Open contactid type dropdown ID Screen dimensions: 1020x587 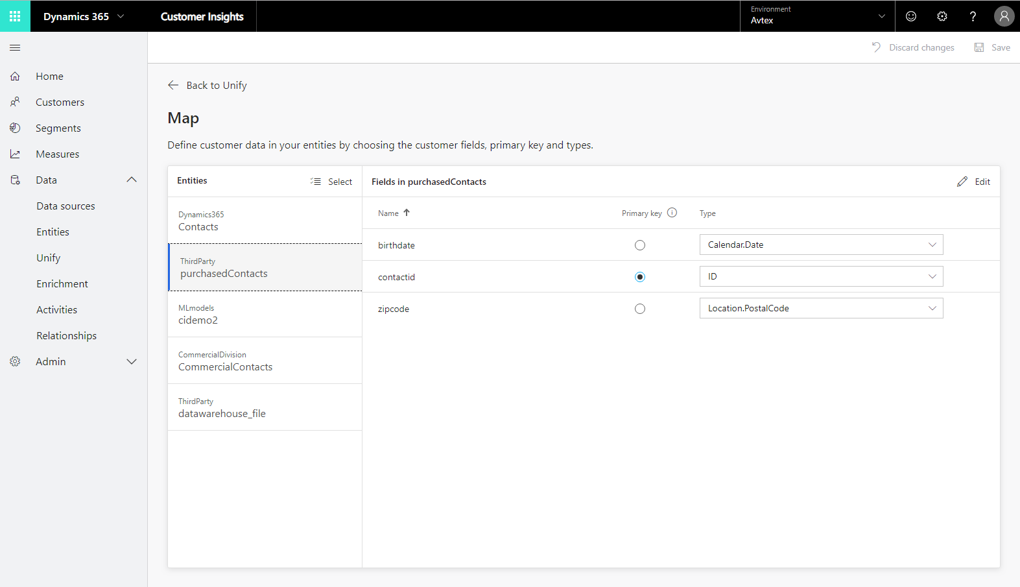[x=821, y=276]
